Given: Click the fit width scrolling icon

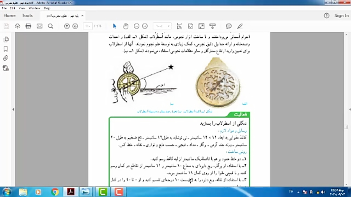Looking at the screenshot, I should pyautogui.click(x=179, y=26).
